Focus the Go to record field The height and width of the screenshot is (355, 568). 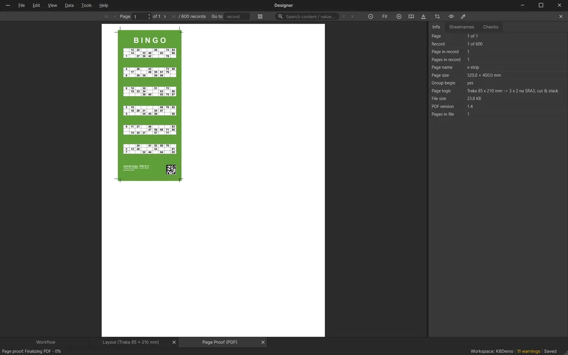[236, 17]
